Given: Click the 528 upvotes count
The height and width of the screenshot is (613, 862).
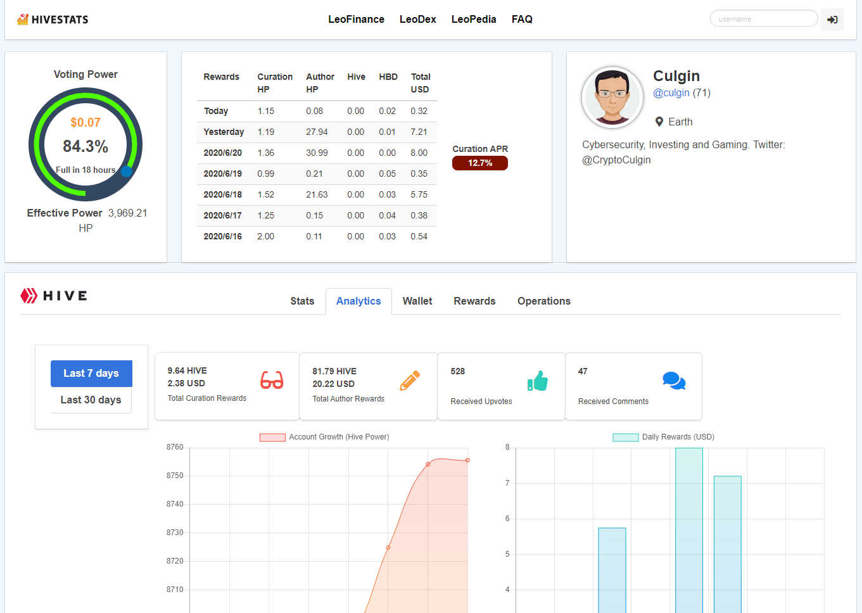Looking at the screenshot, I should click(x=458, y=371).
